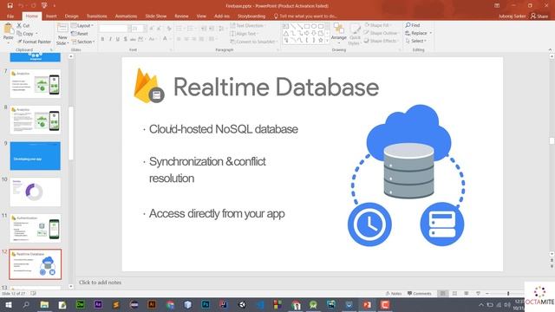Select the triangle shape in the shapes gallery
This screenshot has width=555, height=312.
(286, 33)
